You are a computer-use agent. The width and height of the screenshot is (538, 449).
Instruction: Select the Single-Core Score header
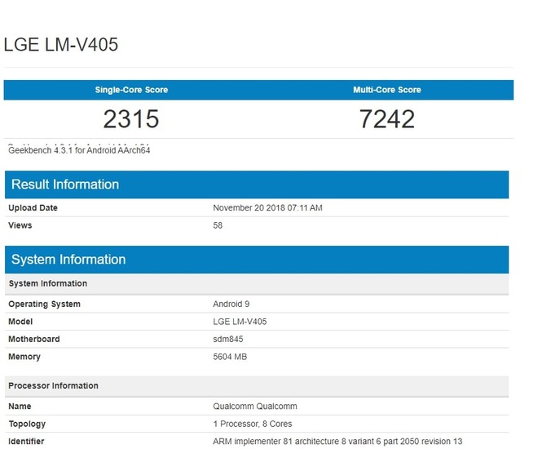click(131, 90)
